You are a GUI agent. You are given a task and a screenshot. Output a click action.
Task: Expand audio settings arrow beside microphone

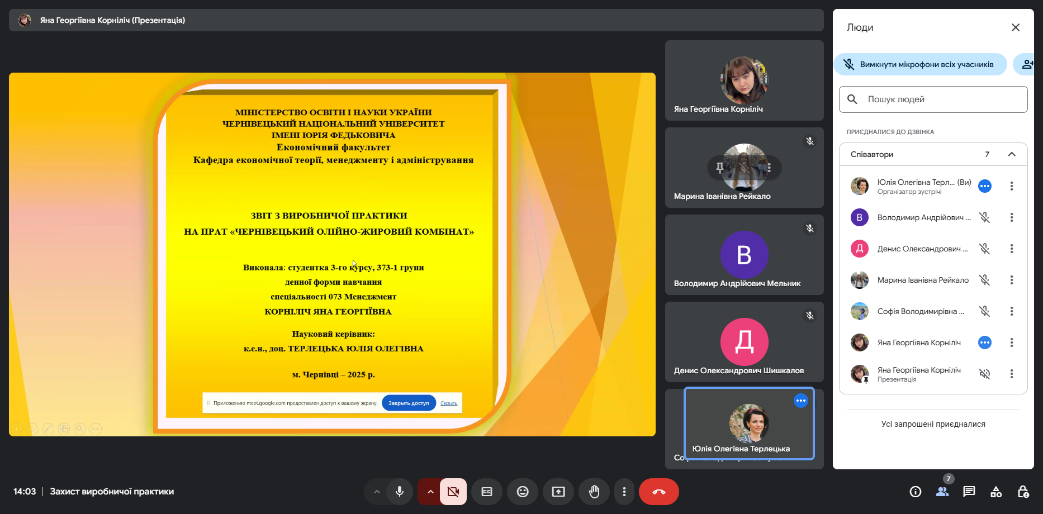[x=377, y=492]
